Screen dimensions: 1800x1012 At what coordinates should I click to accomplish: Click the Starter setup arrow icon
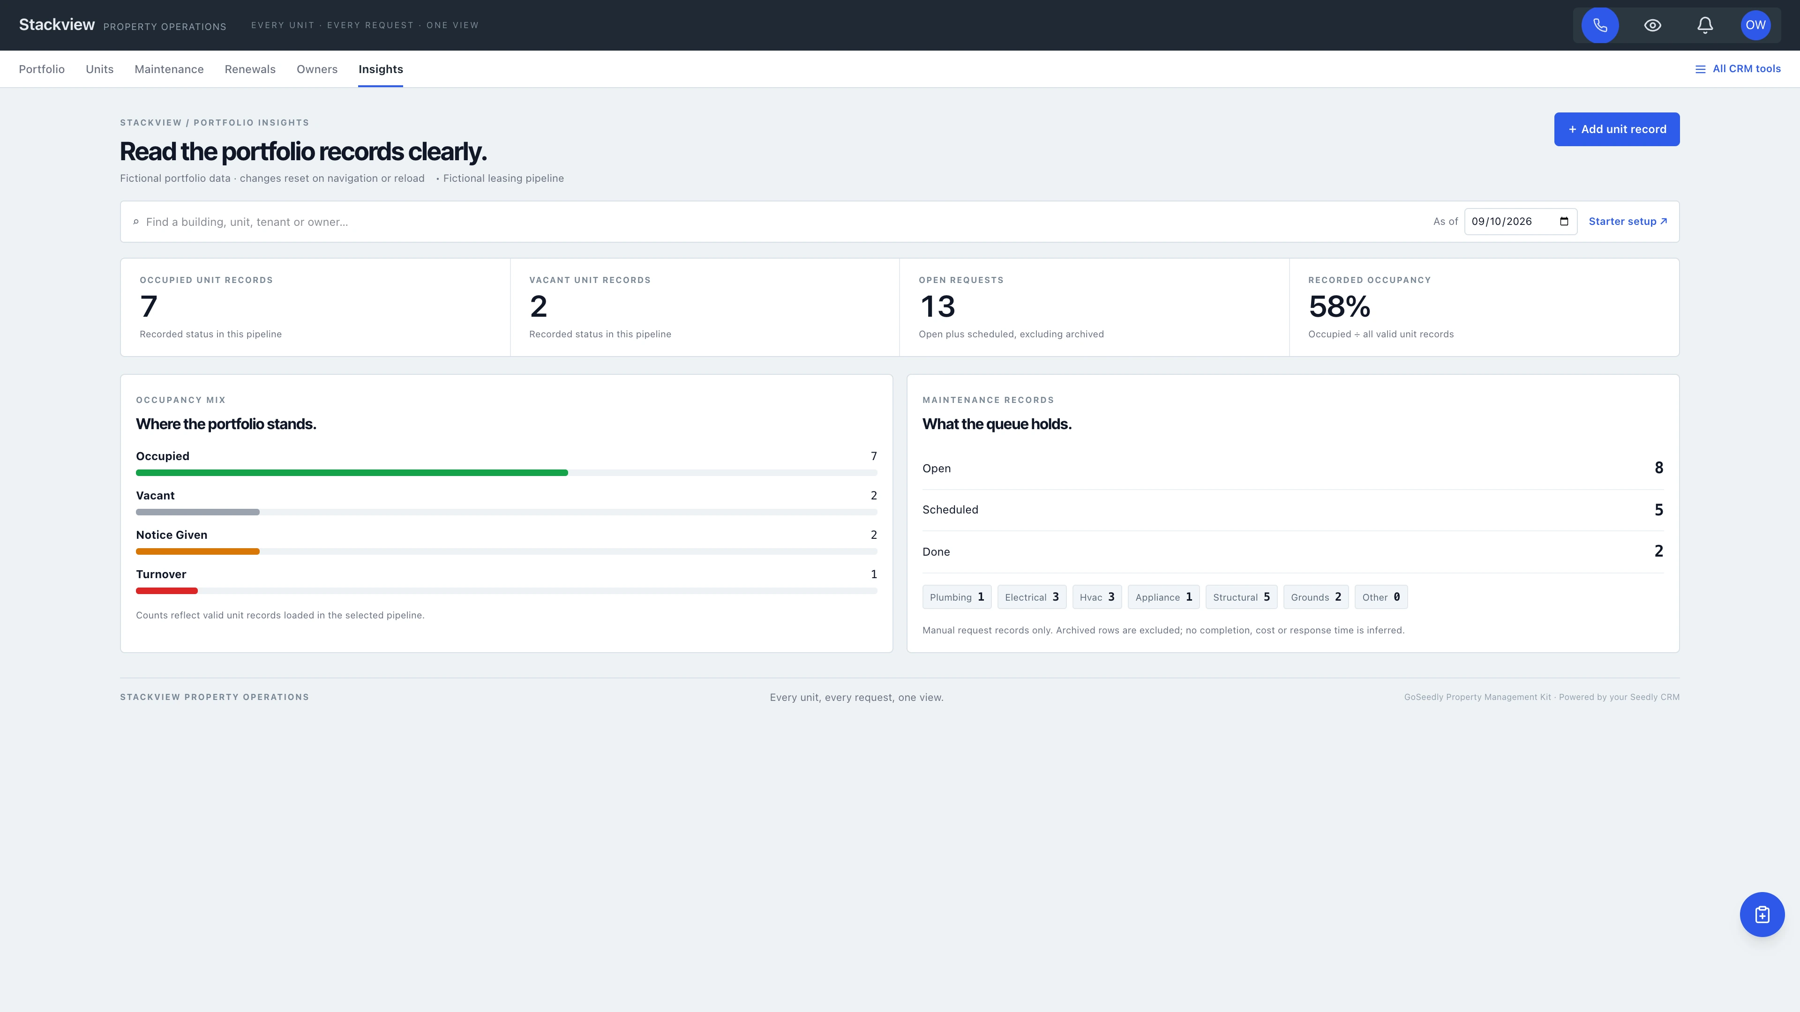(x=1664, y=222)
